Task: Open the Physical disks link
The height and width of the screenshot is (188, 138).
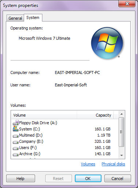Action: coord(113,164)
